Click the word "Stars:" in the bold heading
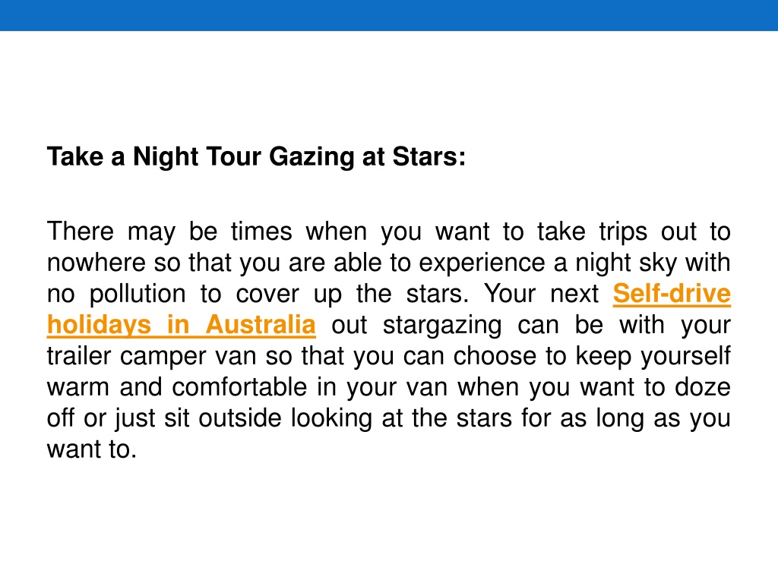 [429, 156]
